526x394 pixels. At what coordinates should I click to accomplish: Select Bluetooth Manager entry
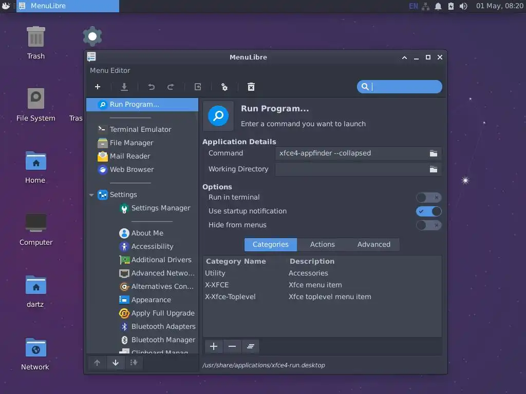[x=142, y=340]
